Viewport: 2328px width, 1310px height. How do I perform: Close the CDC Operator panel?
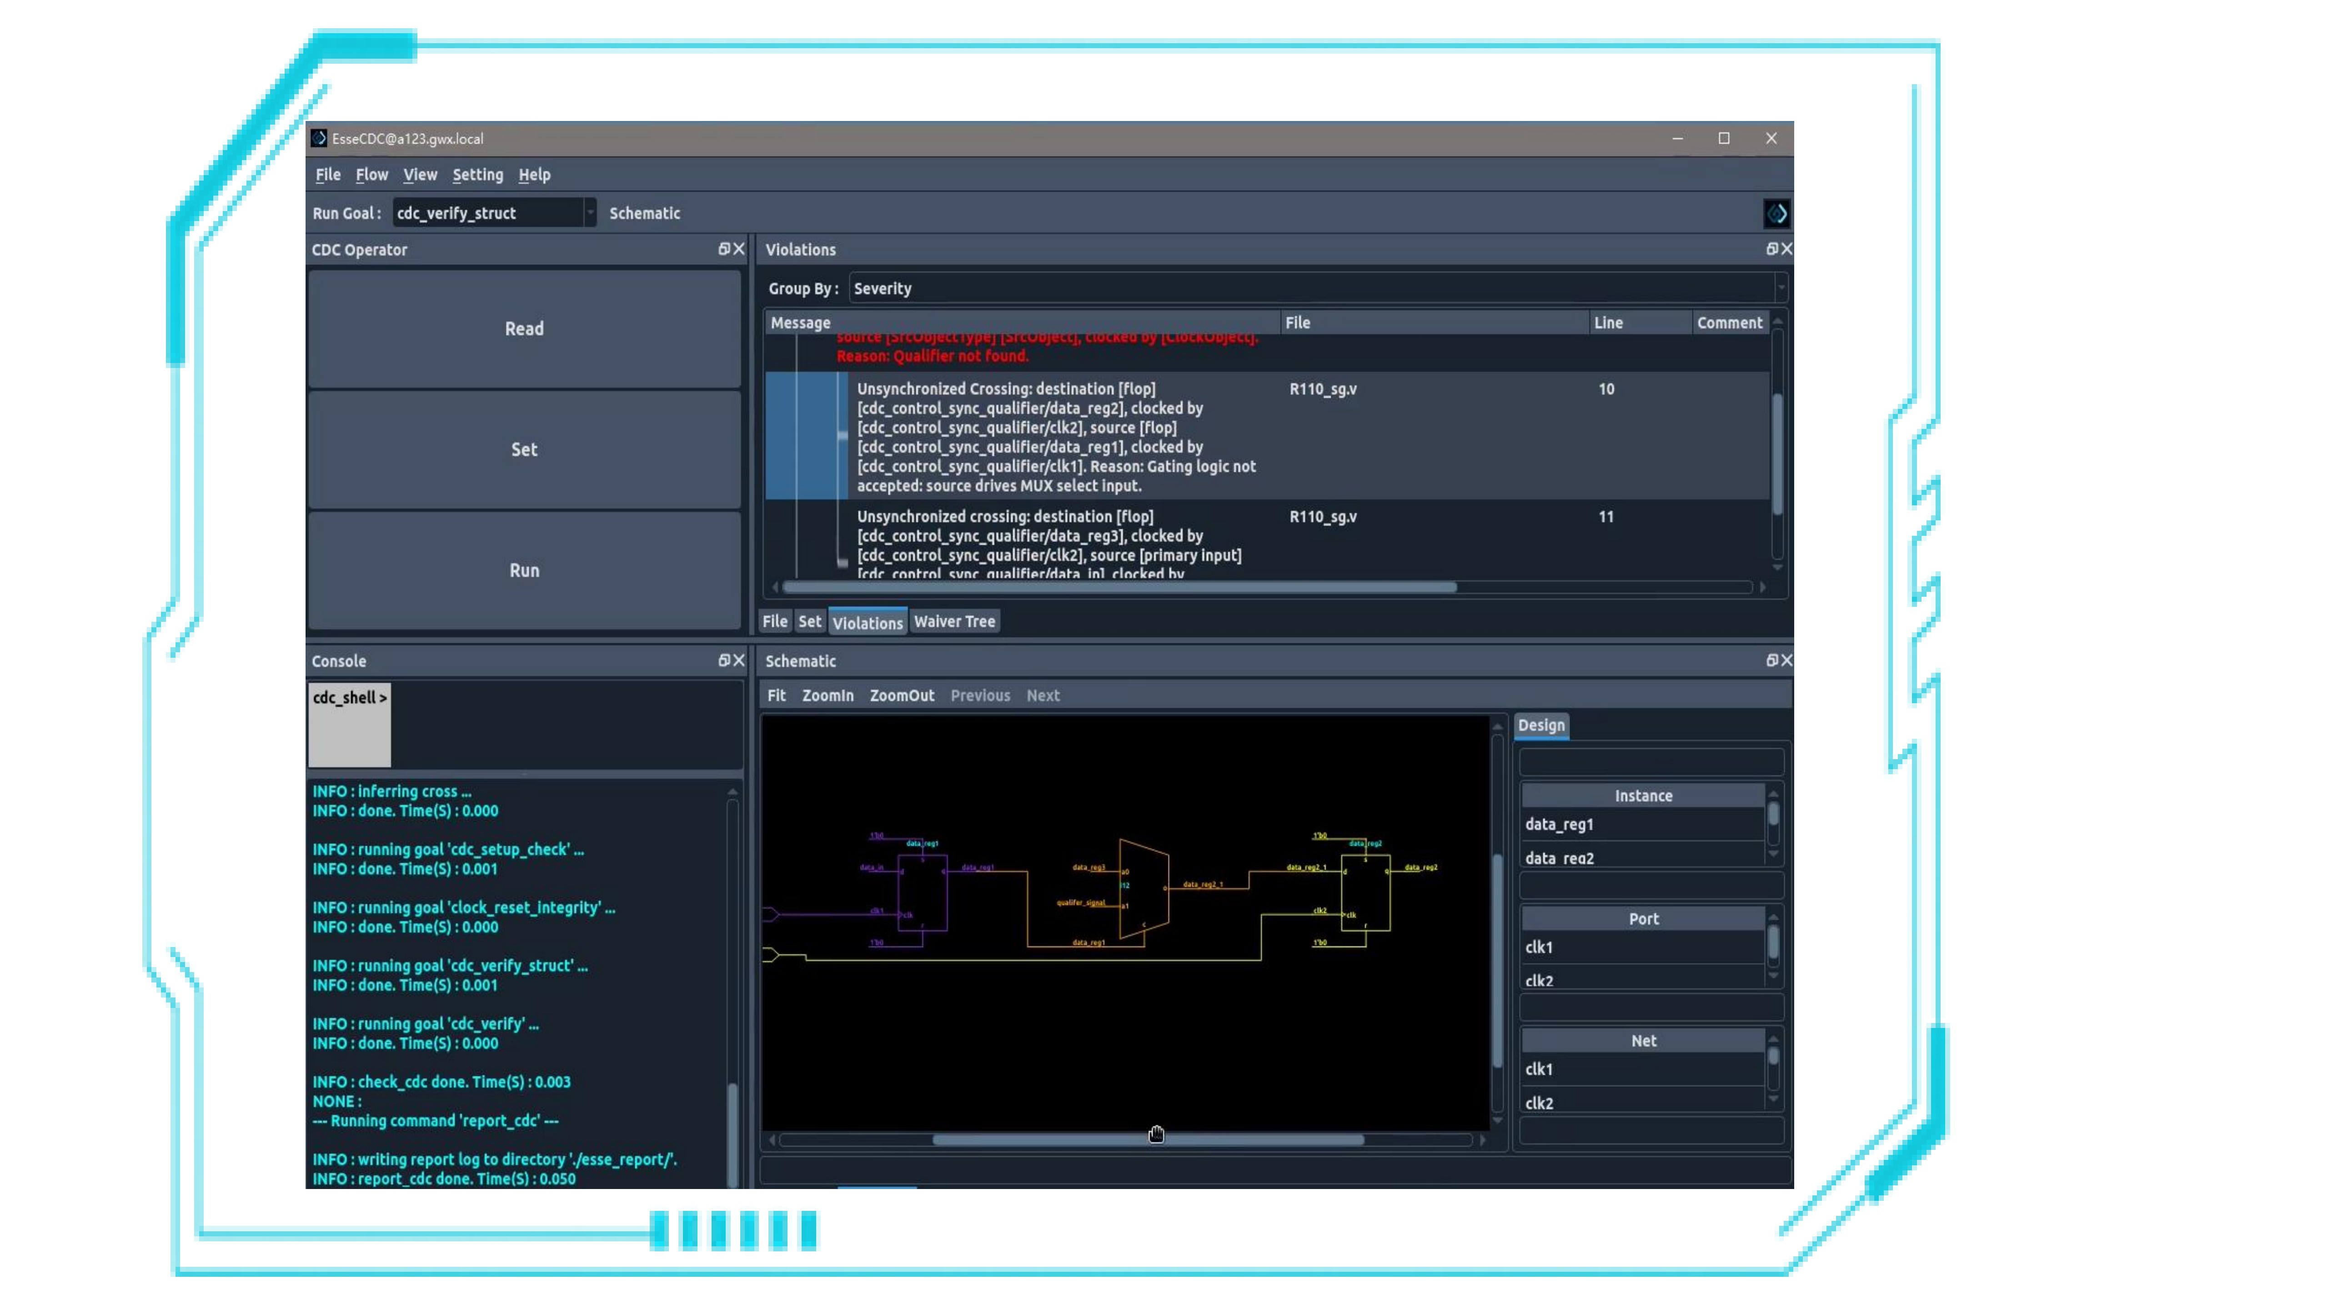(738, 249)
